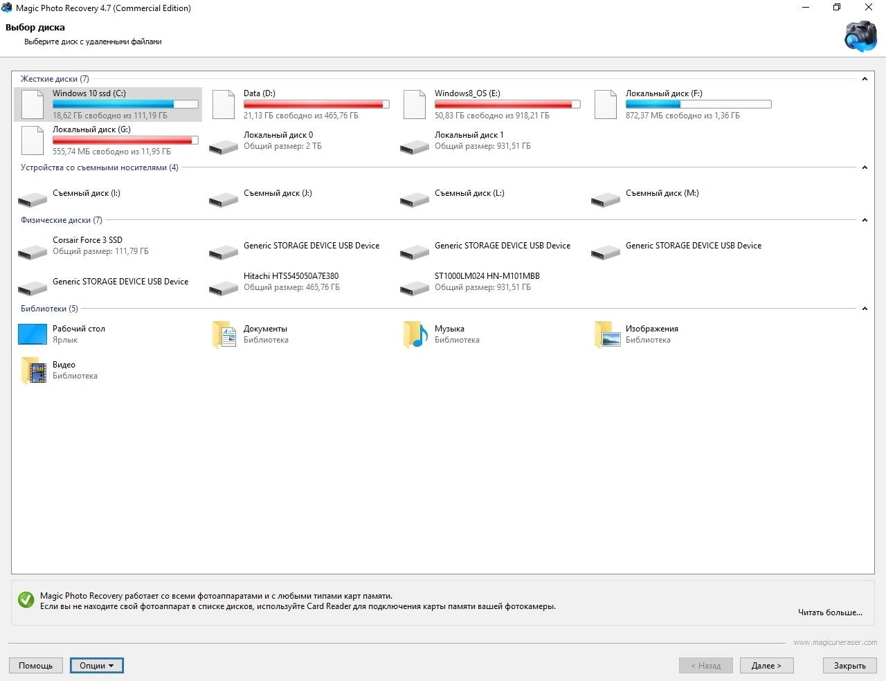Viewport: 886px width, 681px height.
Task: Click the "872,37 МБ свободно из 1,36 ГБ" text
Action: (682, 116)
